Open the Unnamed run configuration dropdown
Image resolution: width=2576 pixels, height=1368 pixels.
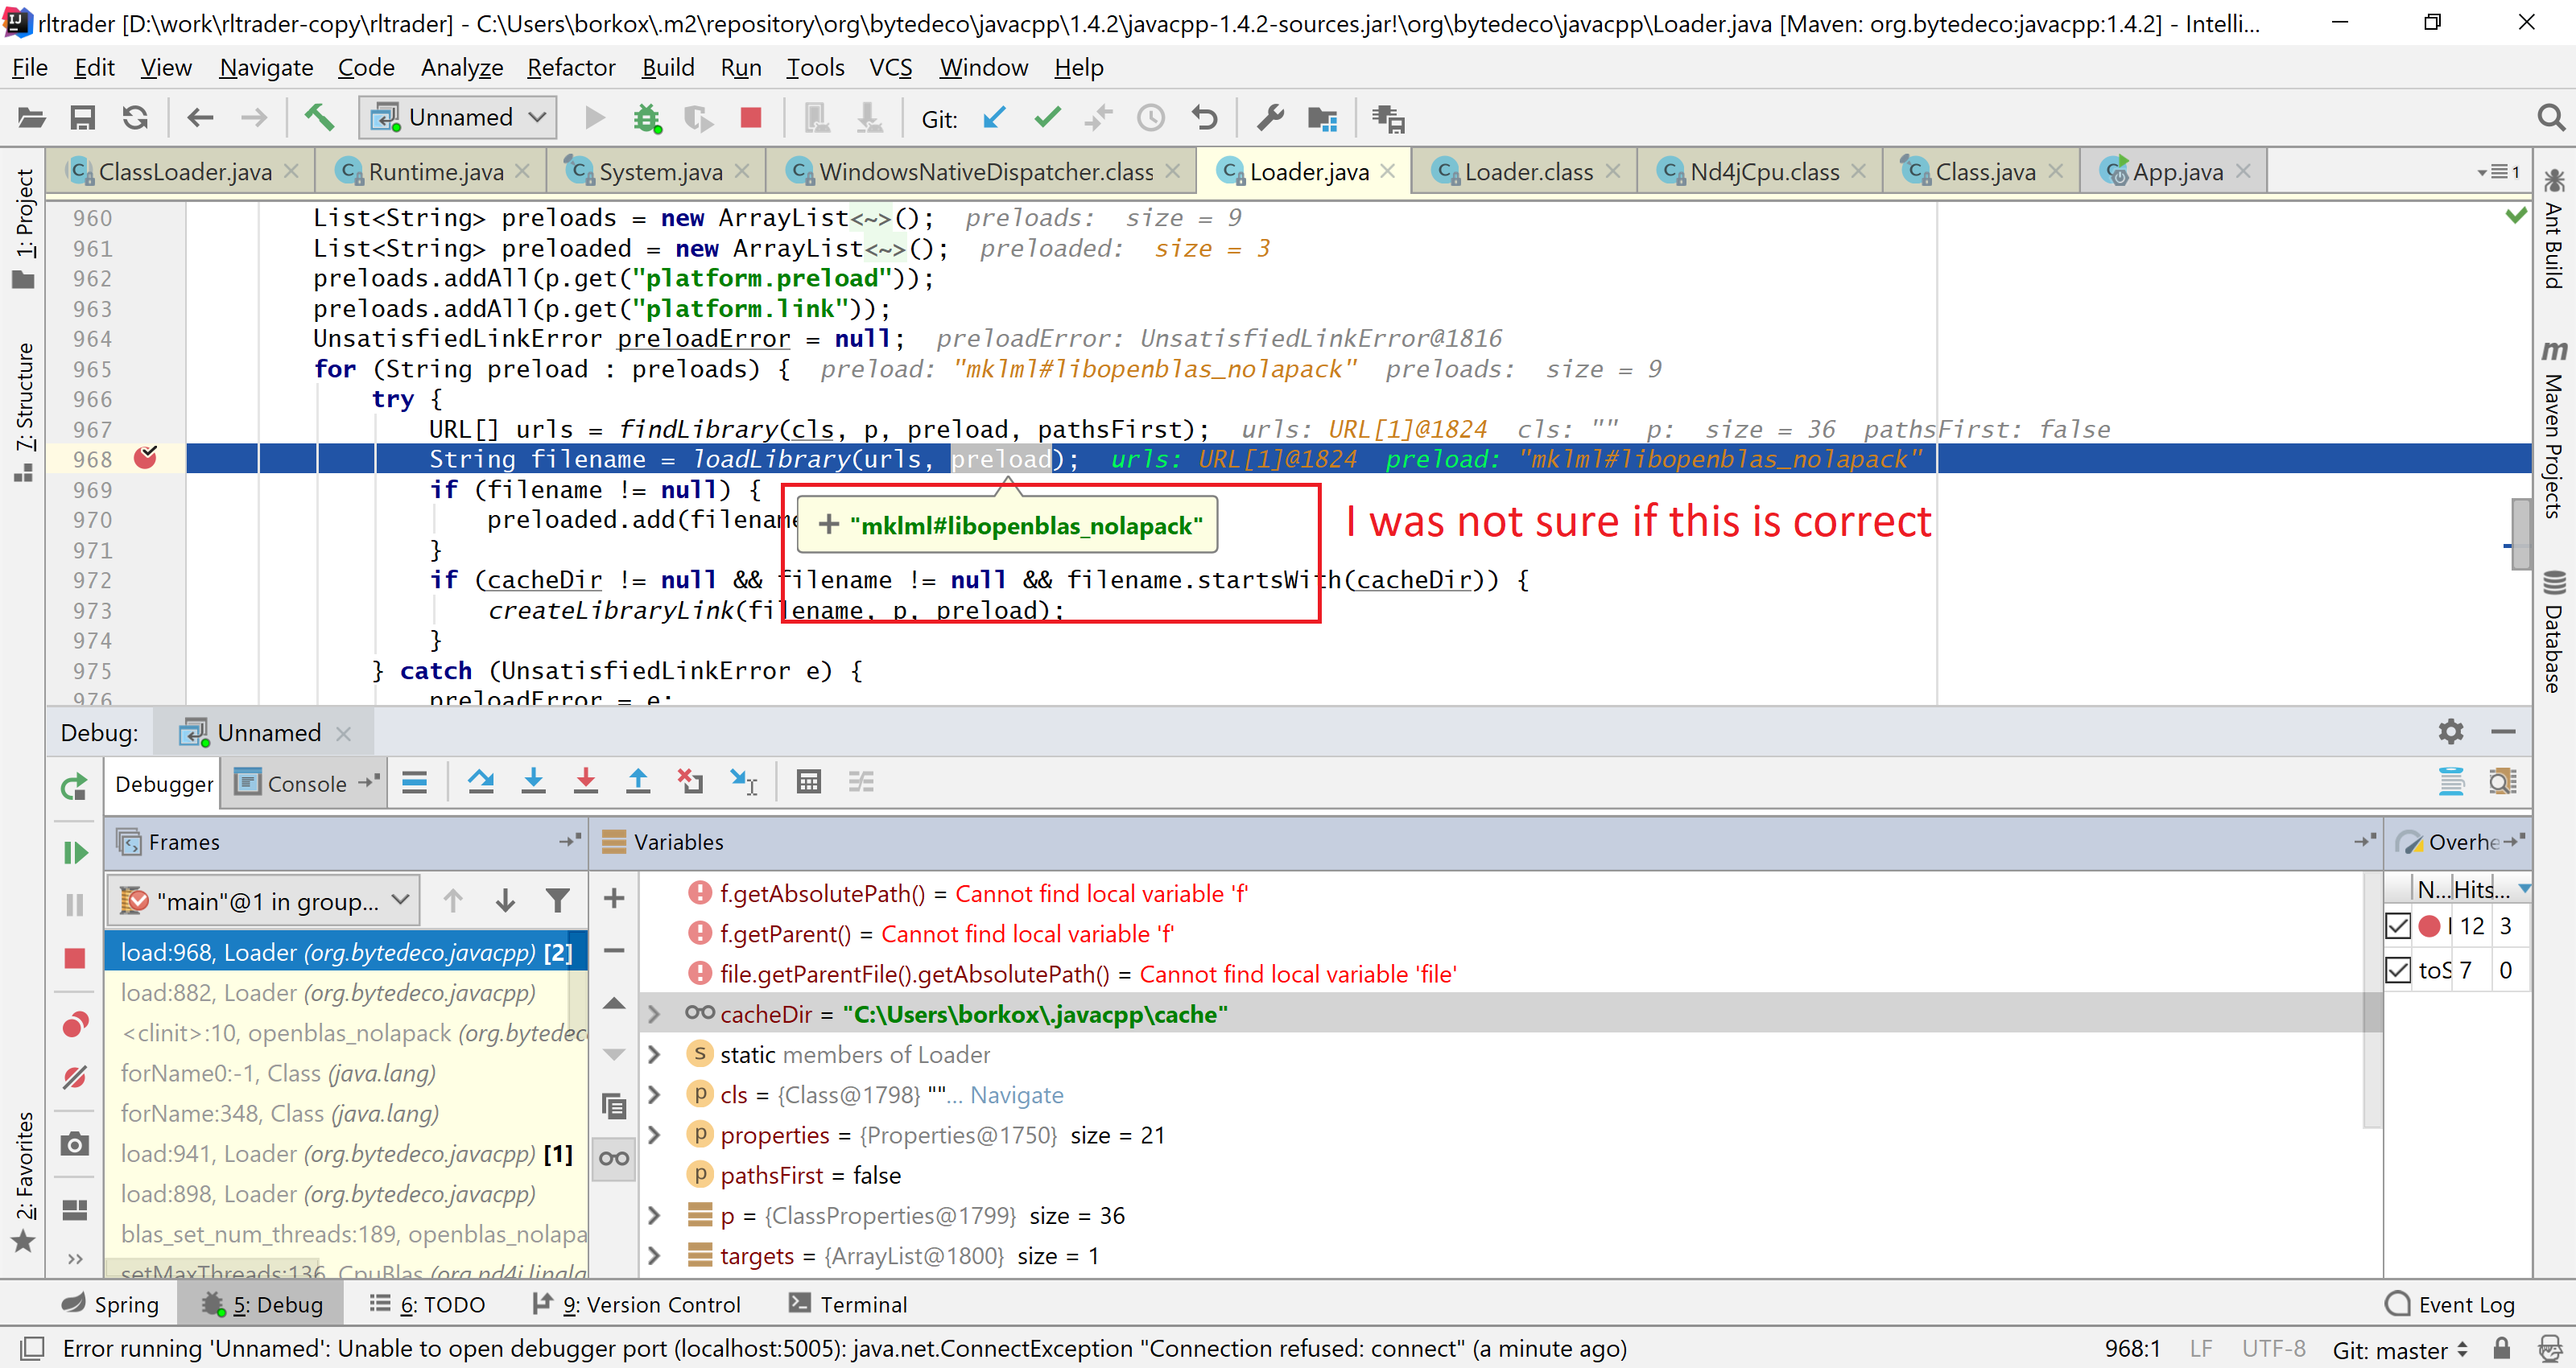[458, 118]
